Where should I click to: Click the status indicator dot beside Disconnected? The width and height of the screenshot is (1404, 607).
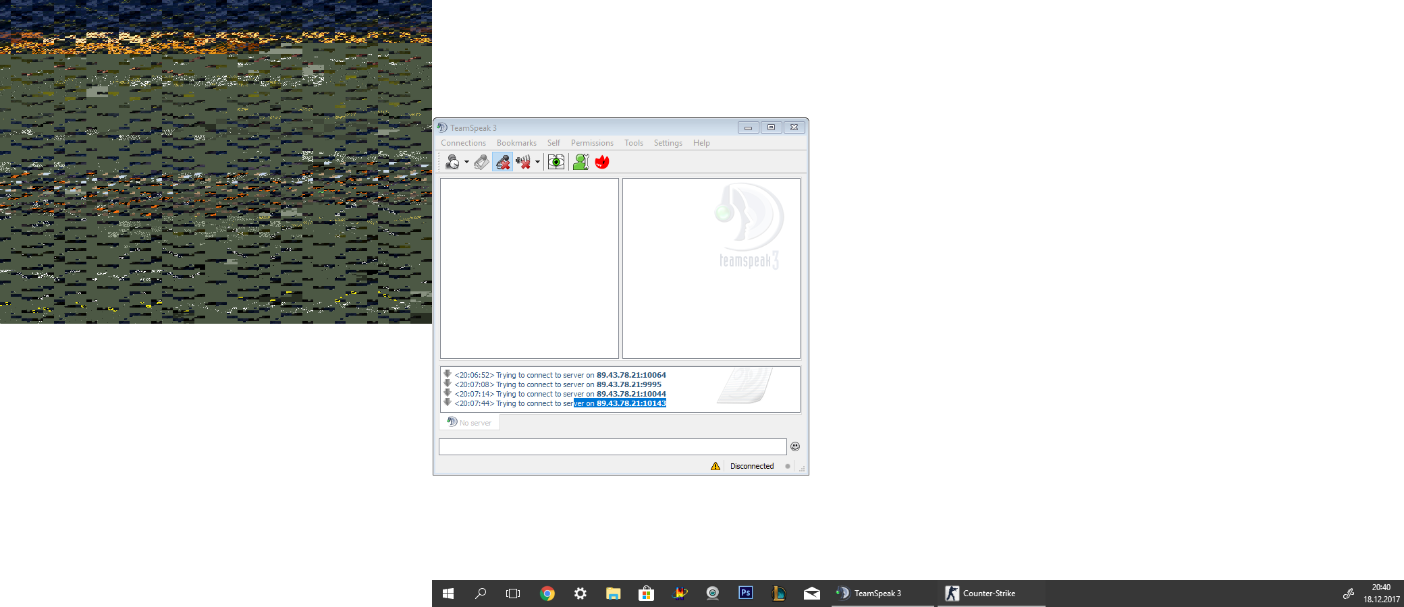pos(787,466)
